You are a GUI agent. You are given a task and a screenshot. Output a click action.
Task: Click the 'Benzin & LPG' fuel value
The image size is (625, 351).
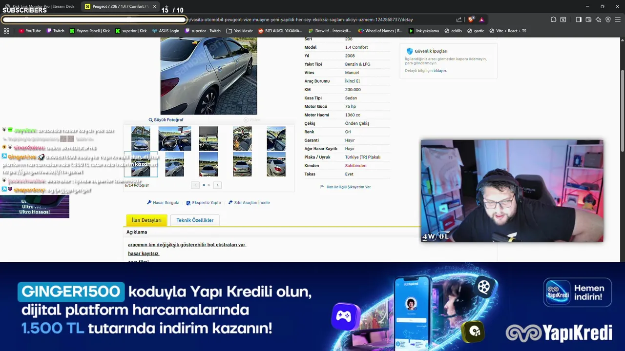357,64
